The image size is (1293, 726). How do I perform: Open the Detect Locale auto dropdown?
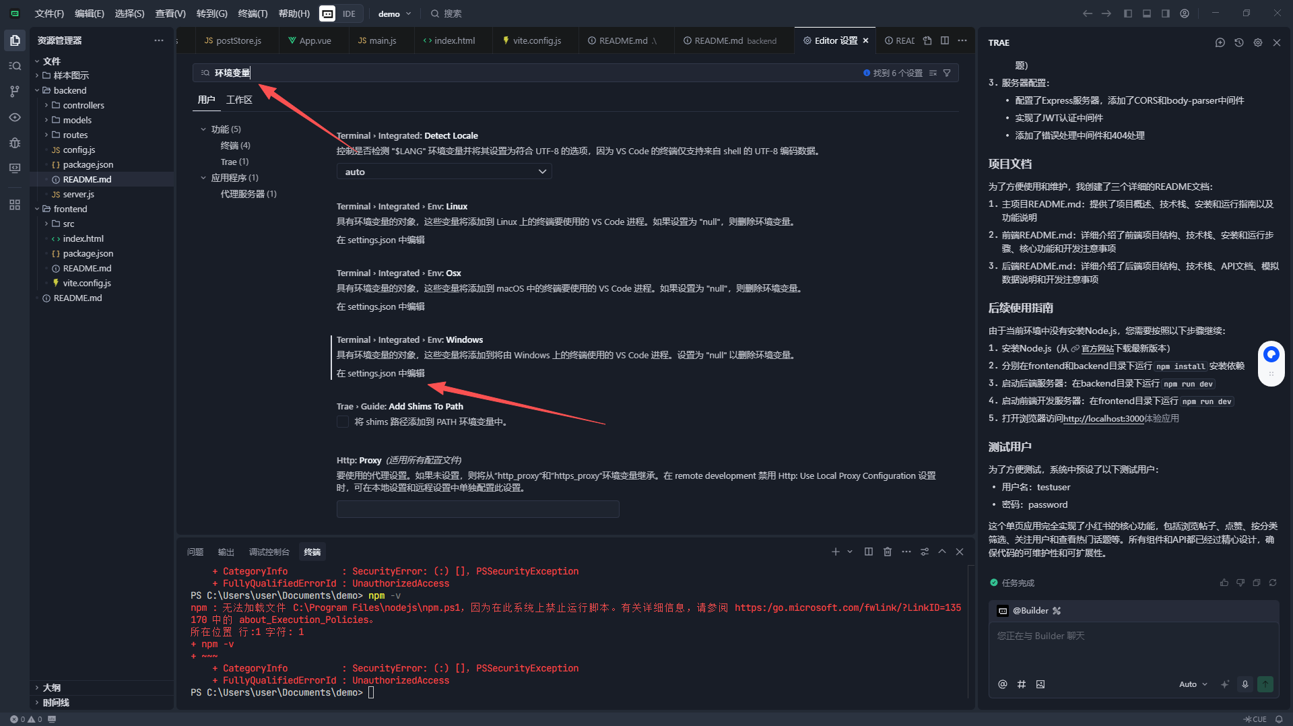coord(444,171)
